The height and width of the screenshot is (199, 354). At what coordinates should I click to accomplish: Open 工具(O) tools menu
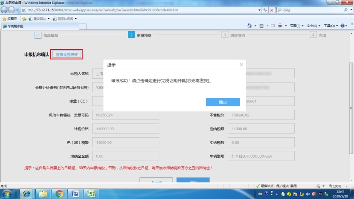331,26
